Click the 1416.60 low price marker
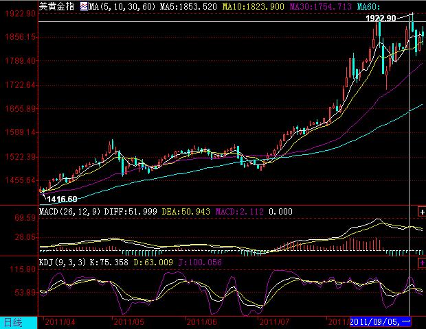This screenshot has height=329, width=426. click(x=63, y=199)
